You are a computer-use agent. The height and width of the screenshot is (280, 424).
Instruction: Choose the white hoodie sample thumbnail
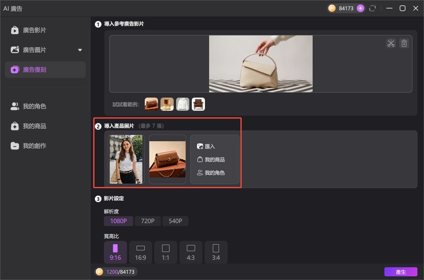183,104
